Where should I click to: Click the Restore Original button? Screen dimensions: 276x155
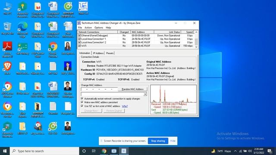(114, 111)
